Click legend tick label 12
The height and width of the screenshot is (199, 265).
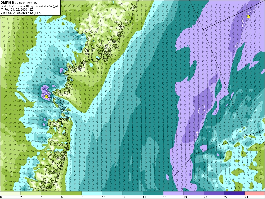pyautogui.click(x=124, y=197)
